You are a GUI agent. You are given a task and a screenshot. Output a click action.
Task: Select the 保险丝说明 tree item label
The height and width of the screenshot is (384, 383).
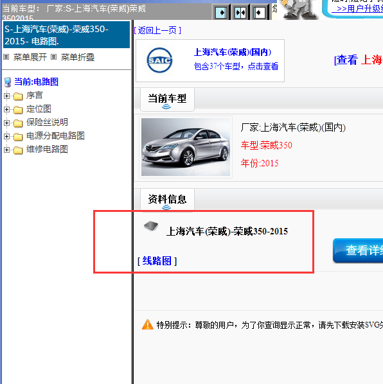47,122
